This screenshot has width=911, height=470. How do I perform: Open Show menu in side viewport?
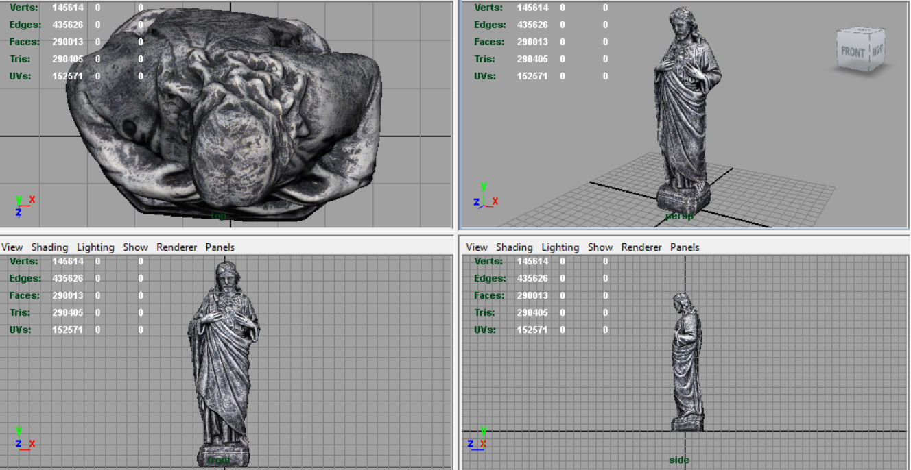600,247
